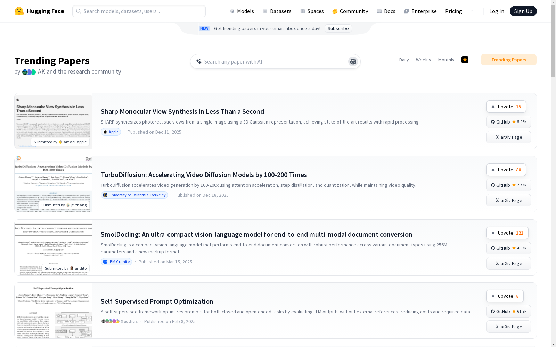
Task: Click the Sign Up button
Action: click(x=523, y=11)
